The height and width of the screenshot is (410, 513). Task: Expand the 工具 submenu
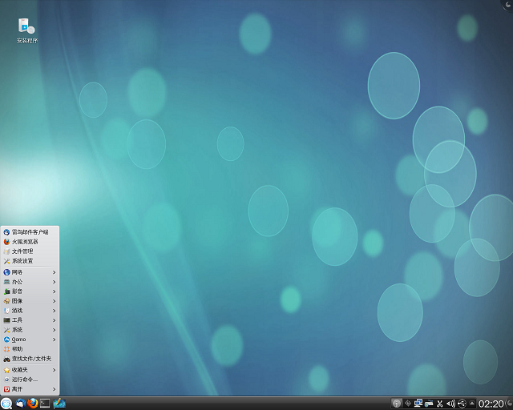tap(30, 320)
